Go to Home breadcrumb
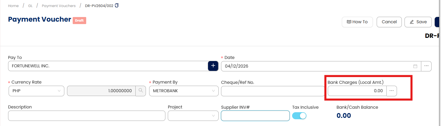 click(13, 6)
